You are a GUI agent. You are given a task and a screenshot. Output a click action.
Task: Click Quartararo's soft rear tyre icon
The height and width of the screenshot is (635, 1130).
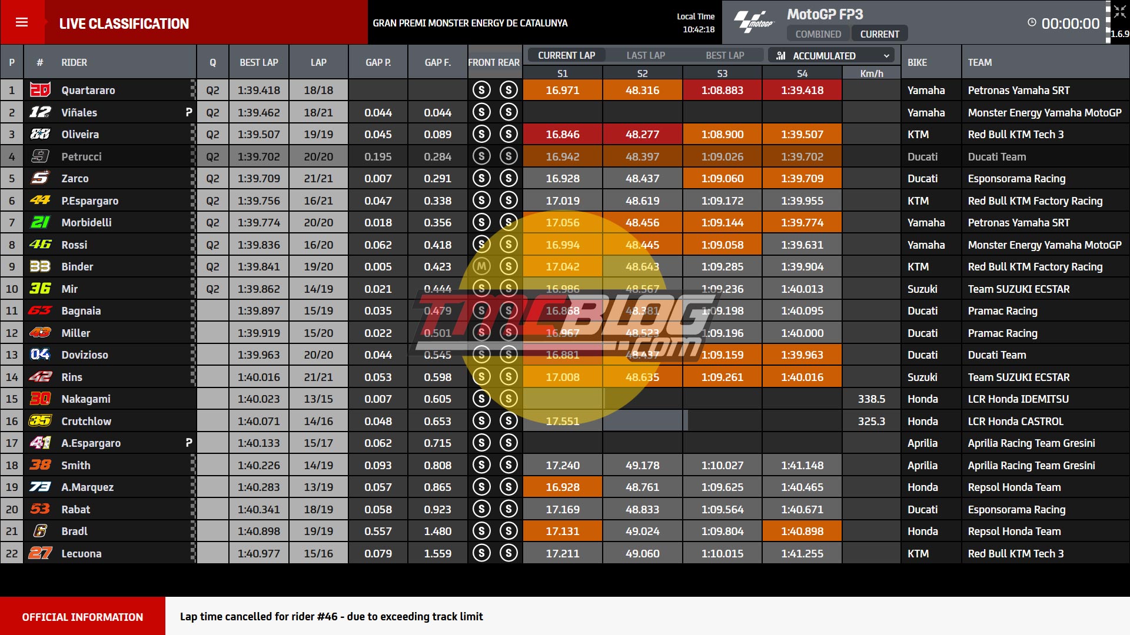[508, 90]
